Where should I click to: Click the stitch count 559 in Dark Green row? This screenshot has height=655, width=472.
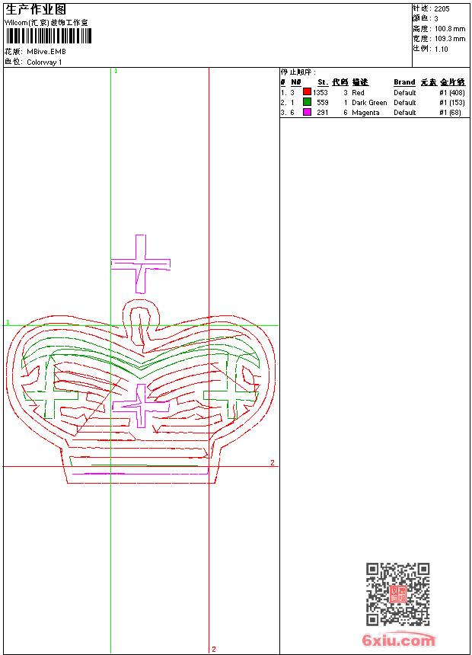[323, 102]
